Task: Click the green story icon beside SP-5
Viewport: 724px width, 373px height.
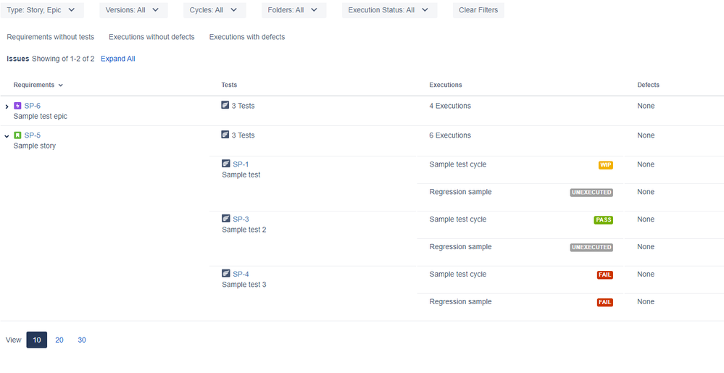Action: [x=17, y=135]
